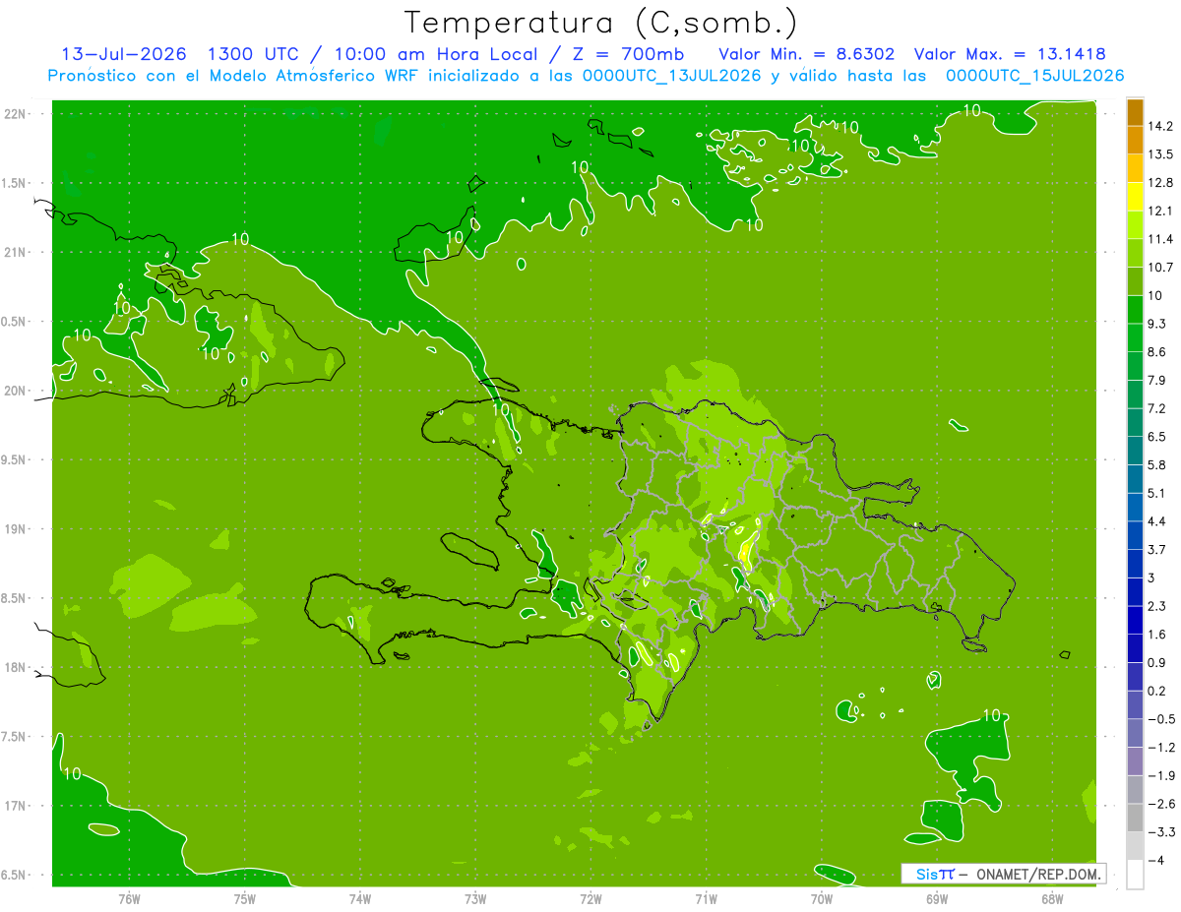Image resolution: width=1181 pixels, height=912 pixels.
Task: Click the '-3.3' legend value
Action: tap(1160, 832)
